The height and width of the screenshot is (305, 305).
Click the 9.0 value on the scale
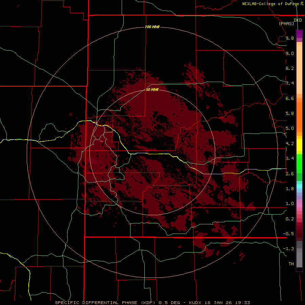(x=290, y=53)
